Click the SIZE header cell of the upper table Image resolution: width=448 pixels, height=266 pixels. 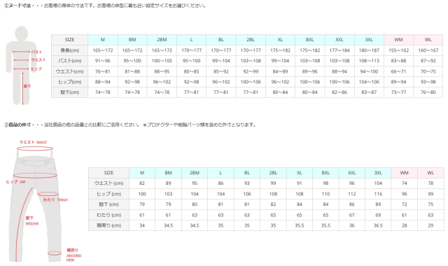pyautogui.click(x=69, y=40)
